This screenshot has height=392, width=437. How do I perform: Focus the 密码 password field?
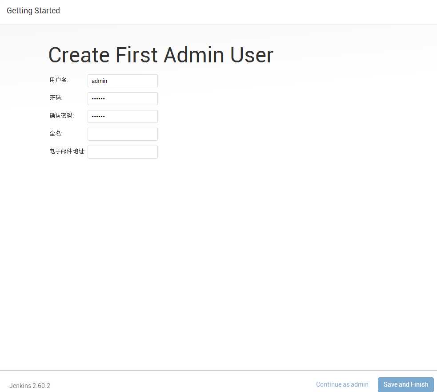point(123,98)
